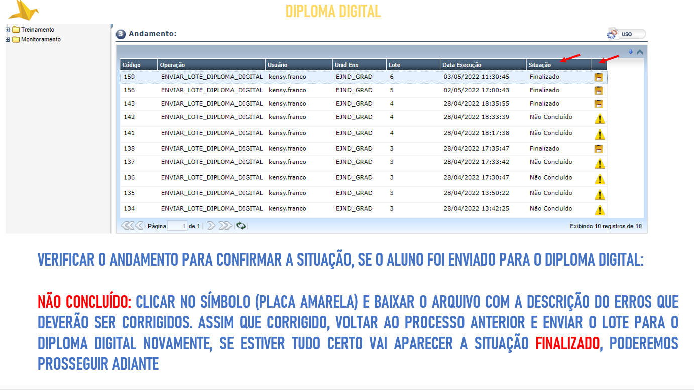Click warning sign in row 141
Screen dimensions: 694x390
[x=600, y=135]
